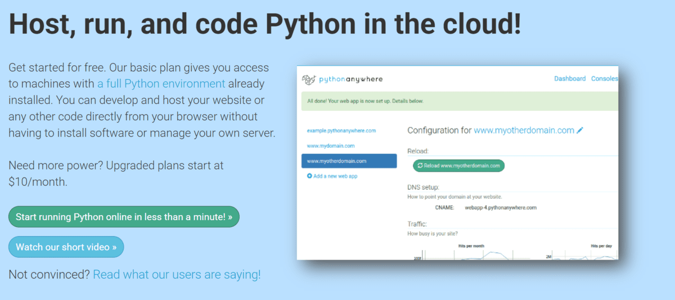Click the 'Hits per month' chart
Image resolution: width=675 pixels, height=300 pixels.
471,252
